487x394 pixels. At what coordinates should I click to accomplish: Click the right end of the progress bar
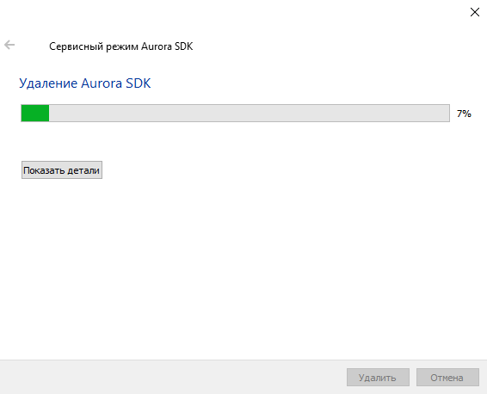tap(446, 113)
